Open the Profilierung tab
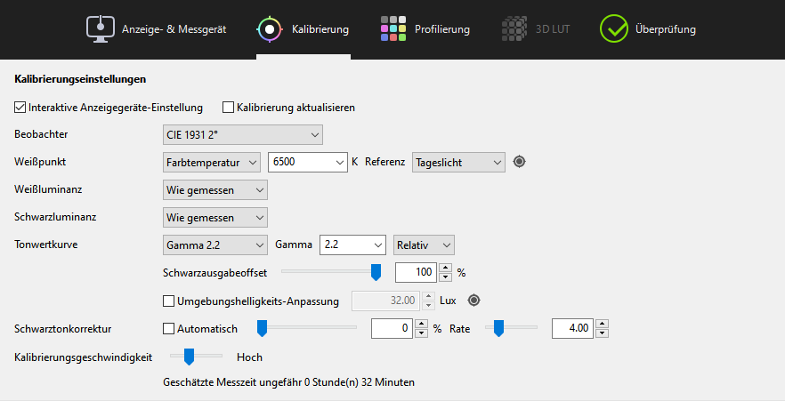Screen dimensions: 785x401 pos(425,29)
